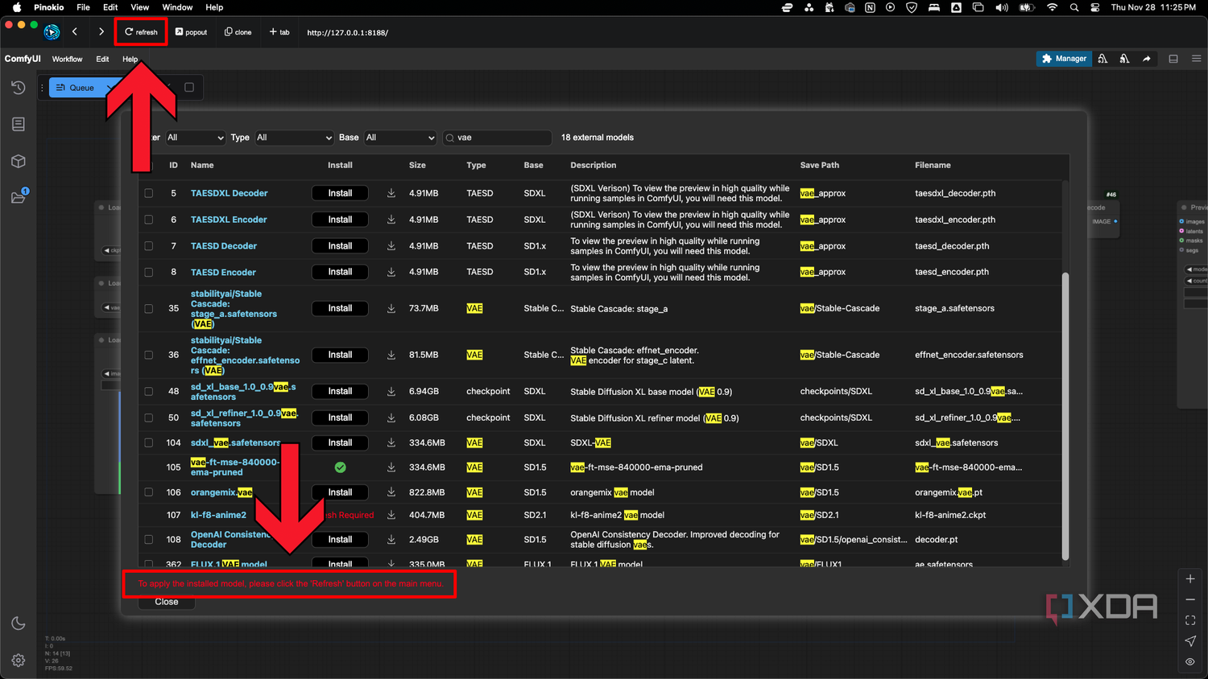
Task: Check the row 35 stage_a.safetensors checkbox
Action: 148,308
